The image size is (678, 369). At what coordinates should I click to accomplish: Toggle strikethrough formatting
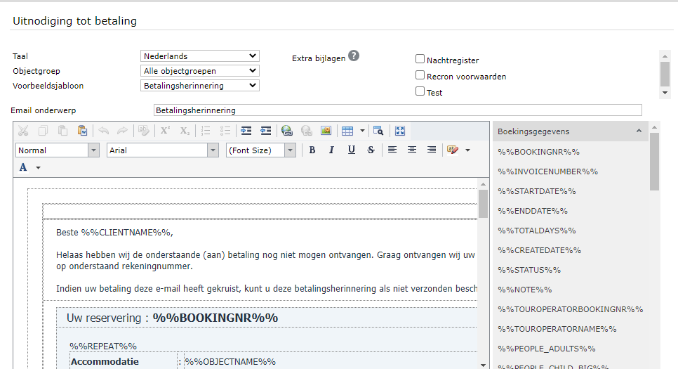[371, 150]
